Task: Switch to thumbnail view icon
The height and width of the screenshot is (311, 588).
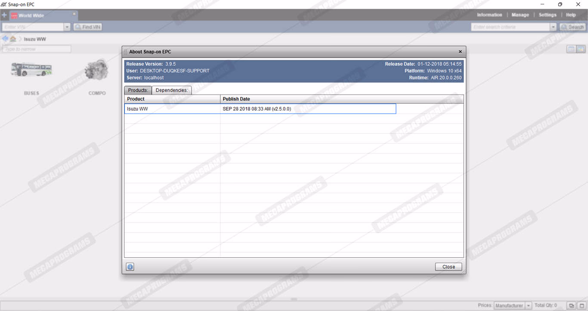Action: (580, 49)
